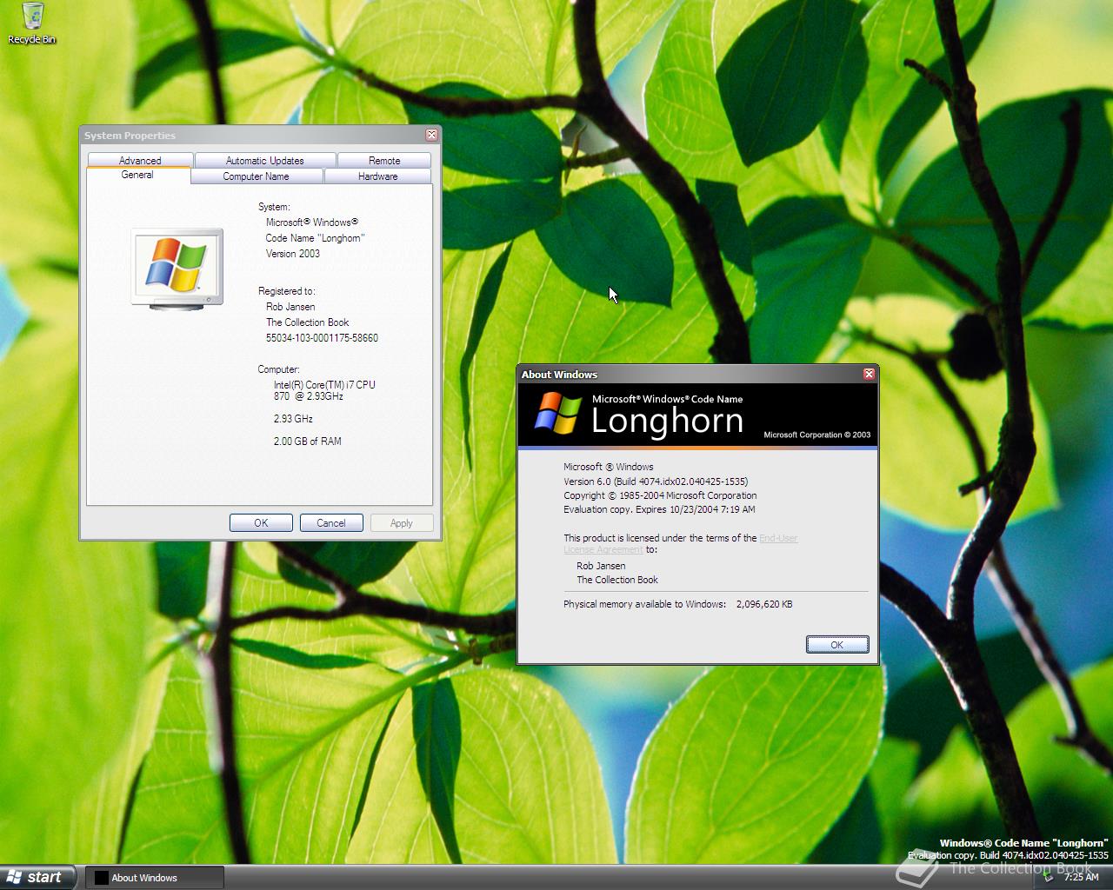Select the Remote tab
The width and height of the screenshot is (1113, 890).
384,160
